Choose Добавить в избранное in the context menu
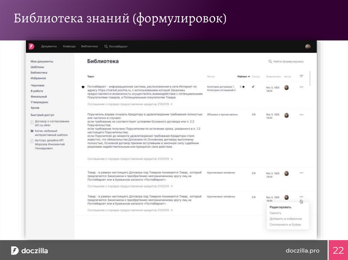The width and height of the screenshot is (348, 260). (x=285, y=219)
